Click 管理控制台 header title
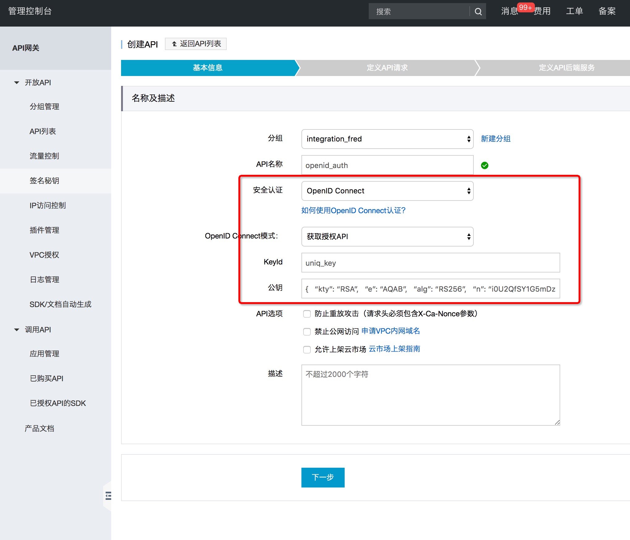630x540 pixels. [30, 11]
